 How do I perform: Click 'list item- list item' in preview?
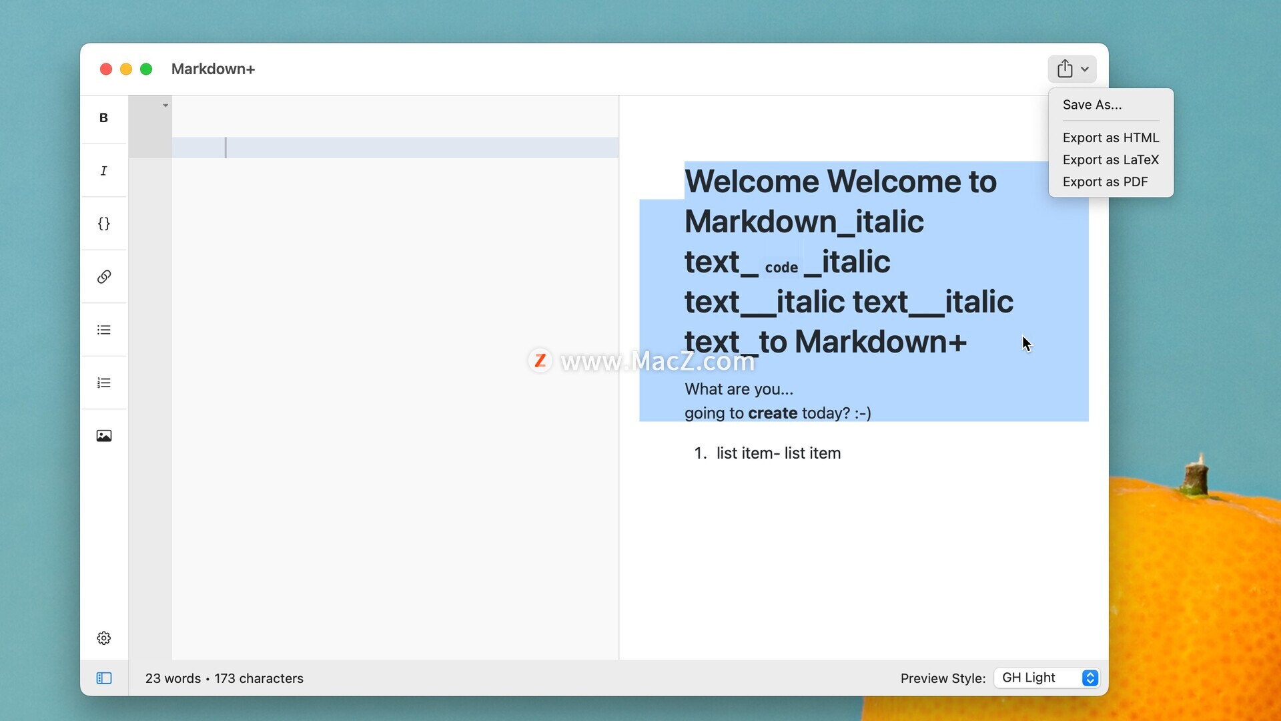(779, 453)
